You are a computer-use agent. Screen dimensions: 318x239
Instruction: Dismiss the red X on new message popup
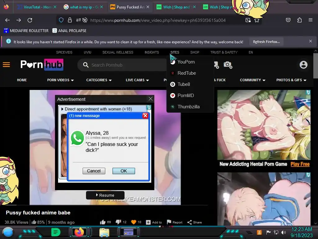click(x=145, y=116)
